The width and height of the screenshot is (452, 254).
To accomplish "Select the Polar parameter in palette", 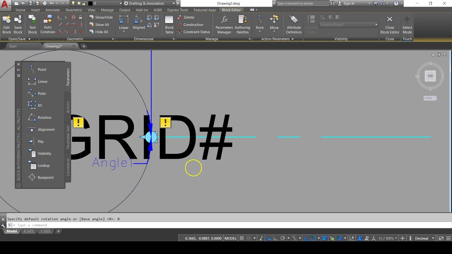I will (37, 93).
